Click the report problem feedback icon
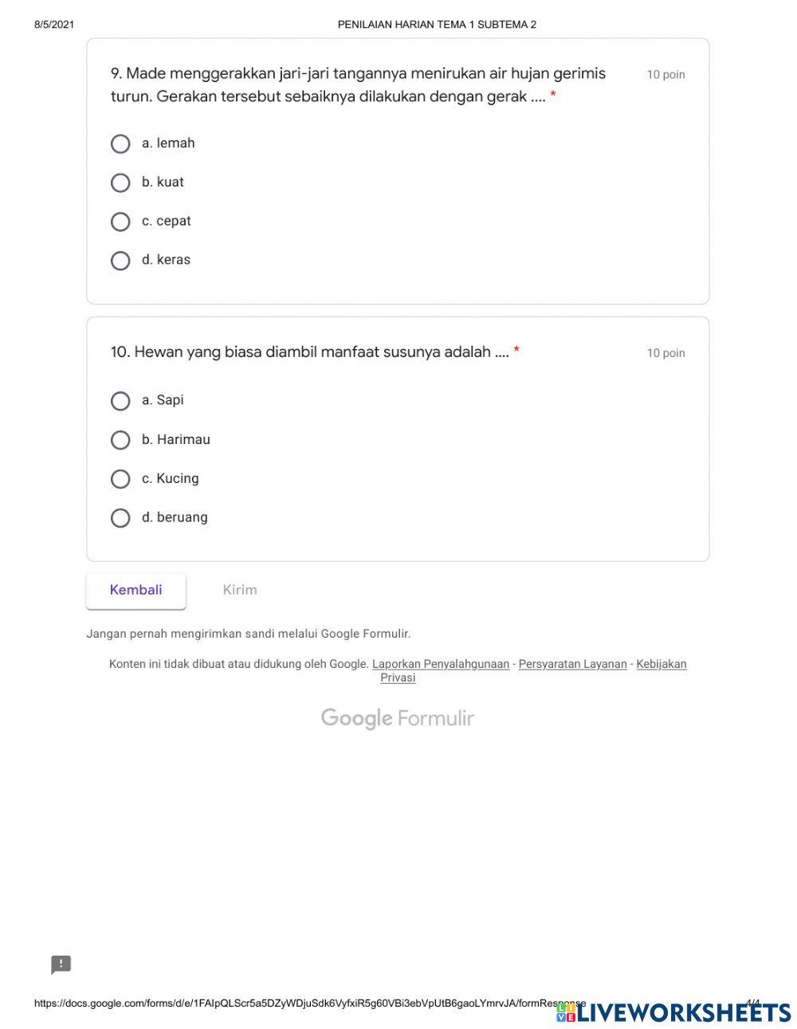The height and width of the screenshot is (1029, 797). (61, 965)
